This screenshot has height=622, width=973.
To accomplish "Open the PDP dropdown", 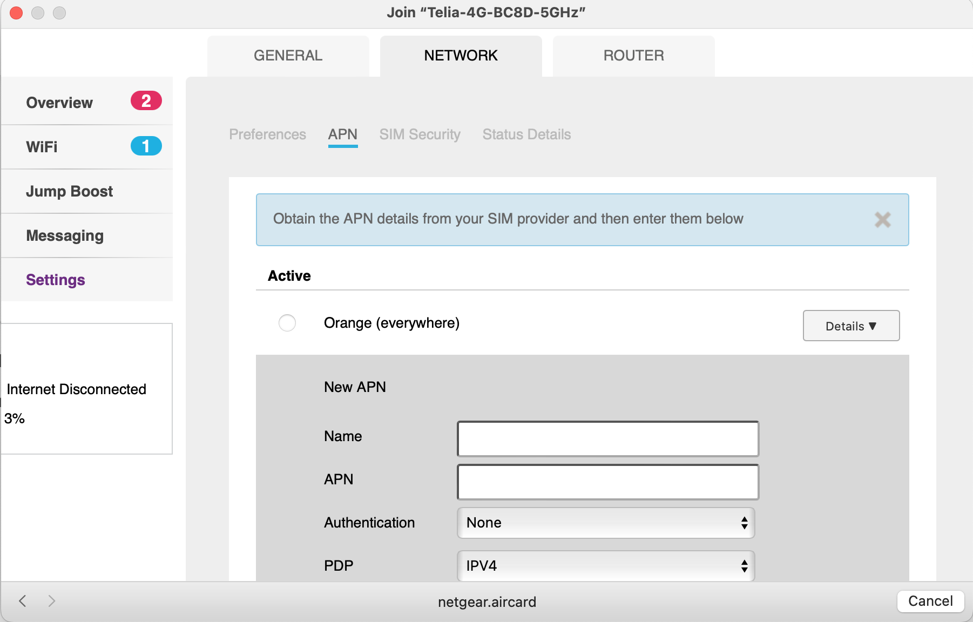I will tap(606, 566).
